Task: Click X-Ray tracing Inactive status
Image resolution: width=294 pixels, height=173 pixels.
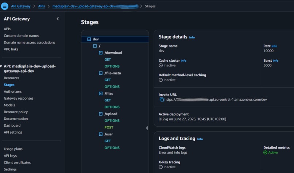Action: [x=167, y=167]
